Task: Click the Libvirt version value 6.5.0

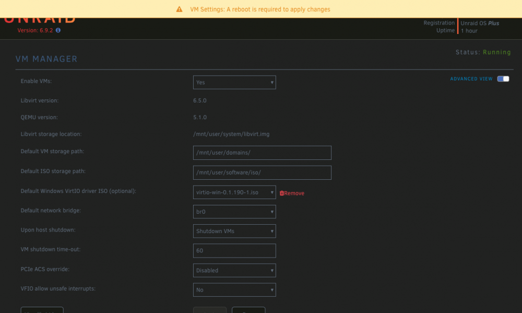Action: tap(200, 101)
